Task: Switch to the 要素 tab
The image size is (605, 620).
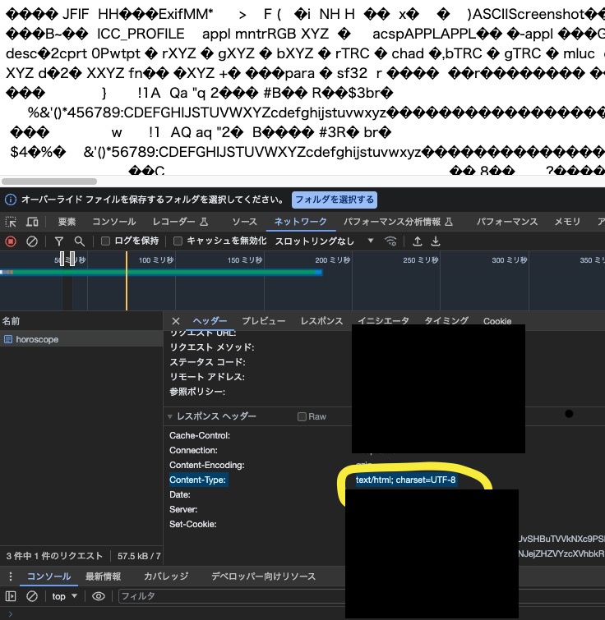Action: [x=67, y=222]
